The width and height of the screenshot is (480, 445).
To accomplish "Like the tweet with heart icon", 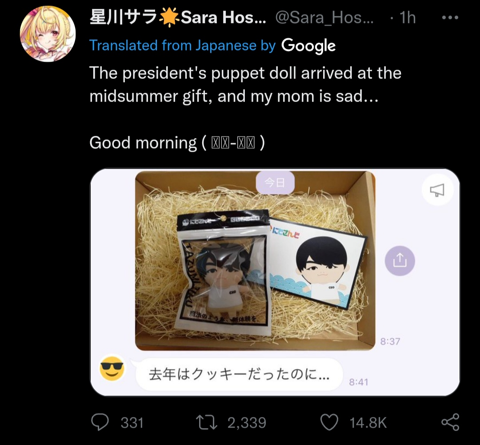I will point(329,422).
